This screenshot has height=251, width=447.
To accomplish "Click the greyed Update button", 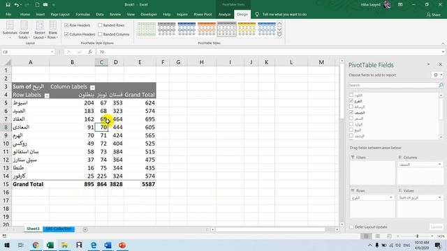I will coord(436,227).
